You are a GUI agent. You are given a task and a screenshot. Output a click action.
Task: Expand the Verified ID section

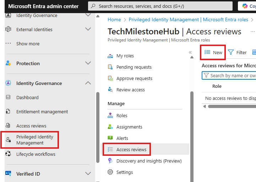coord(88,174)
